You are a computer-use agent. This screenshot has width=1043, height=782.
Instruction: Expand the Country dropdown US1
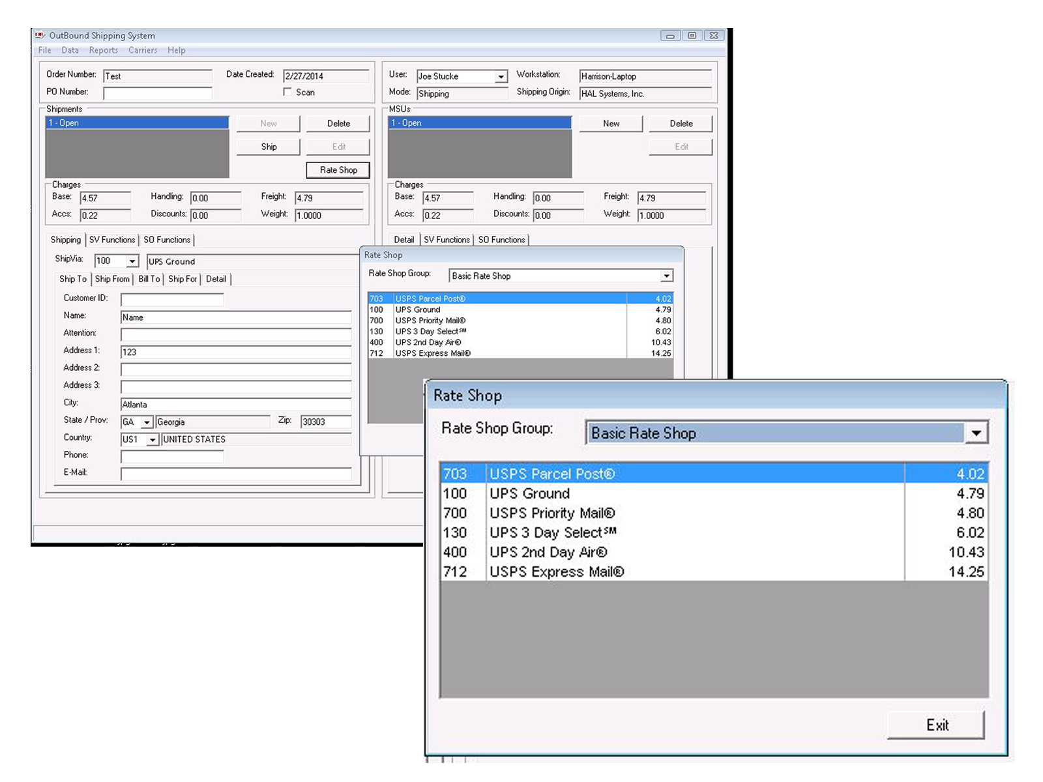tap(152, 440)
